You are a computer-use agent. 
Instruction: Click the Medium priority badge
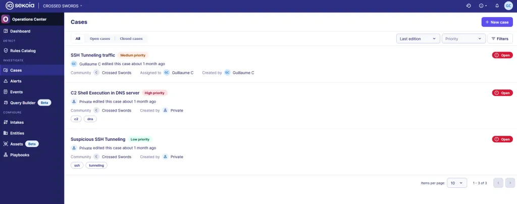pos(133,56)
